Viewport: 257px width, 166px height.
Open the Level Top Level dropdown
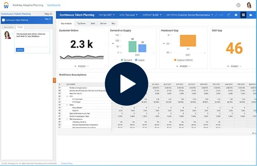coord(128,15)
